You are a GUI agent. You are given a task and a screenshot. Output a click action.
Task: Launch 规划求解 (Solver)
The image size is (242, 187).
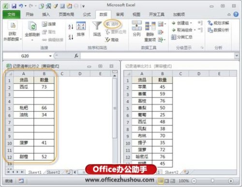218,23
